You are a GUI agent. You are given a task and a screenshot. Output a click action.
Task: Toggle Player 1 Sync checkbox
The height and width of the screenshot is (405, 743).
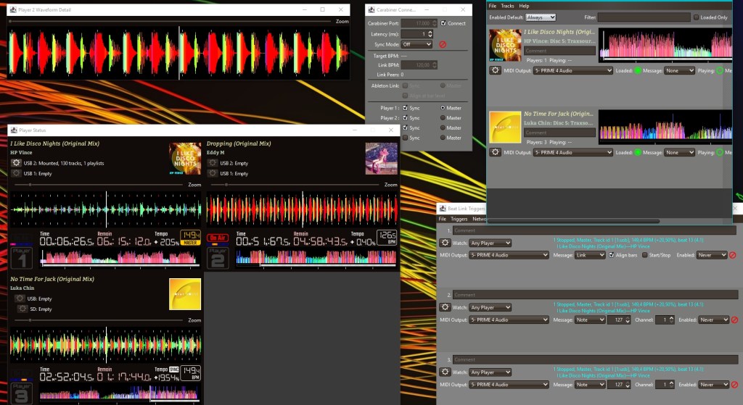[x=405, y=108]
